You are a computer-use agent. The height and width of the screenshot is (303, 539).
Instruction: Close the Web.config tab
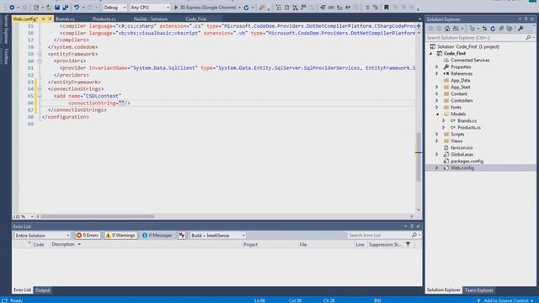coord(50,19)
